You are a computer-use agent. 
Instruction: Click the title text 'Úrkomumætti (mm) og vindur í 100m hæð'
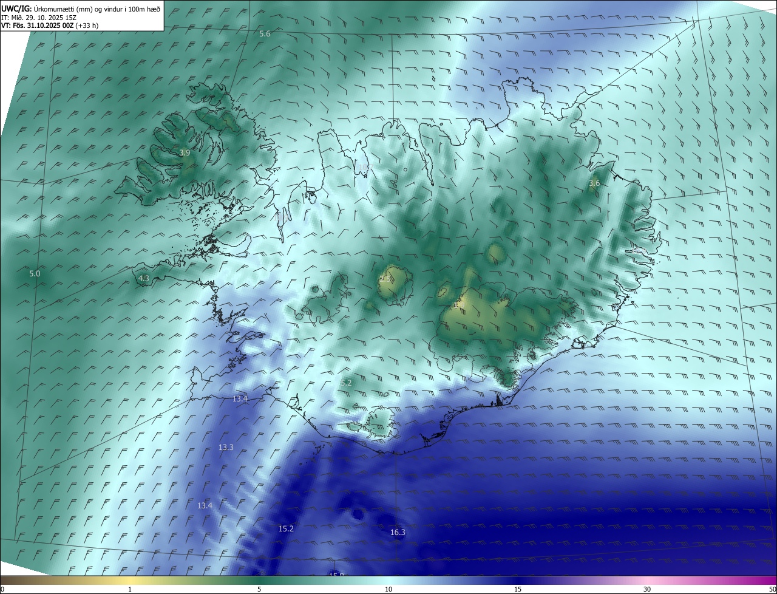click(97, 9)
